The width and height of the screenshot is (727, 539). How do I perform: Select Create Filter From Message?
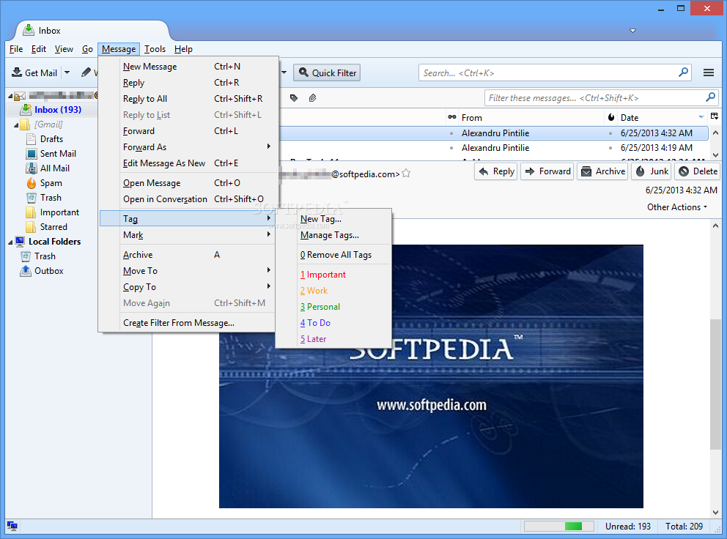click(x=188, y=323)
